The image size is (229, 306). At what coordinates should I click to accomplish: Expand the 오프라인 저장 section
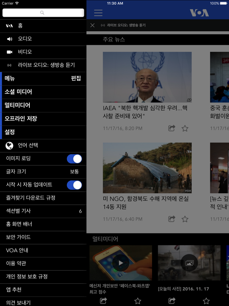43,118
